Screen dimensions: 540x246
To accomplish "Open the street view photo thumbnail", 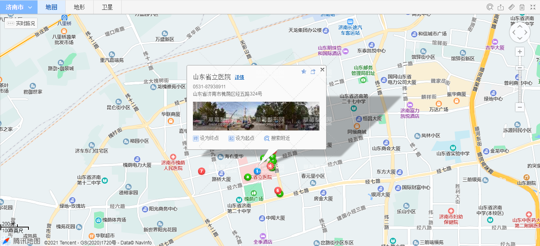I will 256,116.
